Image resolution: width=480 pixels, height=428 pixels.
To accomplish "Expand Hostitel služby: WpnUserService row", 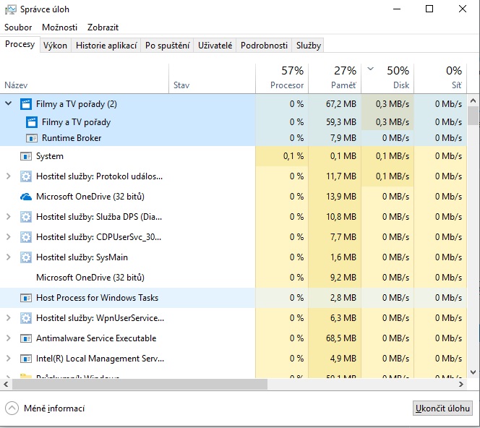I will (x=9, y=318).
